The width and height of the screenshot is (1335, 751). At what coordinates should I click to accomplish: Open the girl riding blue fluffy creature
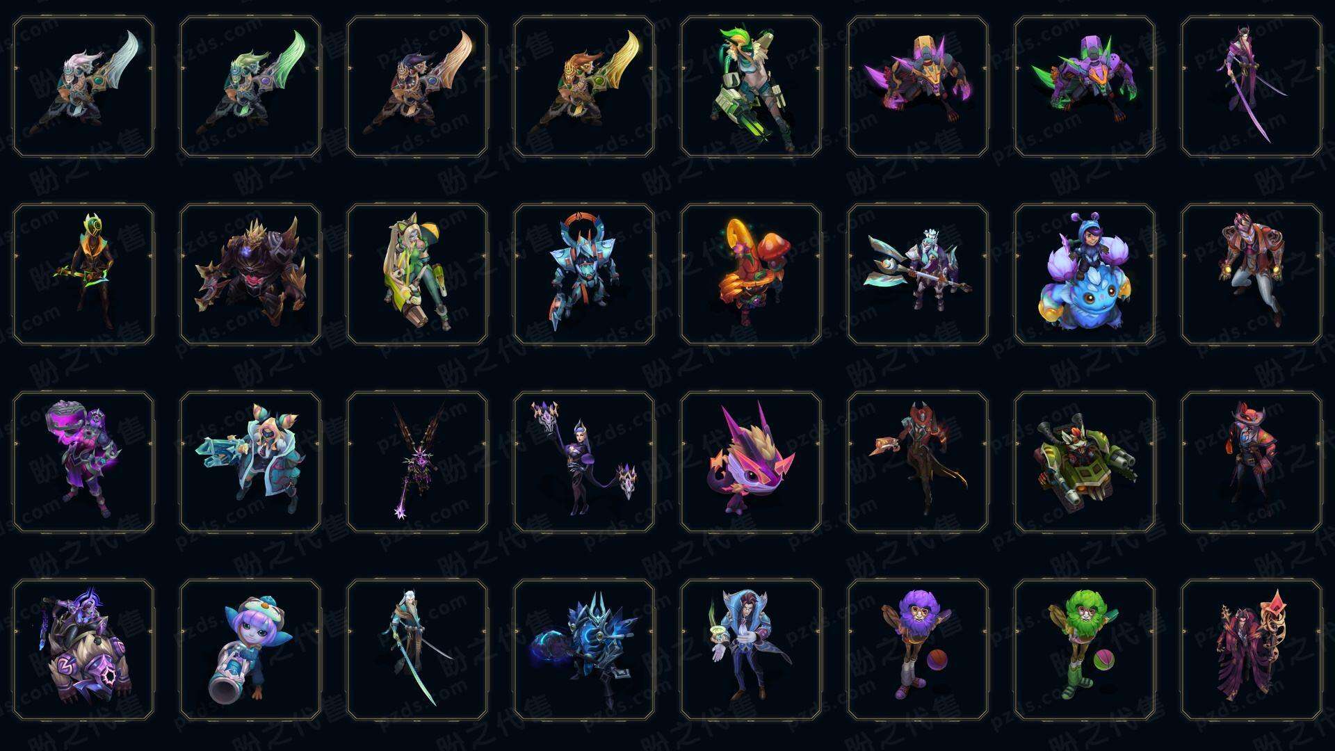[1085, 274]
